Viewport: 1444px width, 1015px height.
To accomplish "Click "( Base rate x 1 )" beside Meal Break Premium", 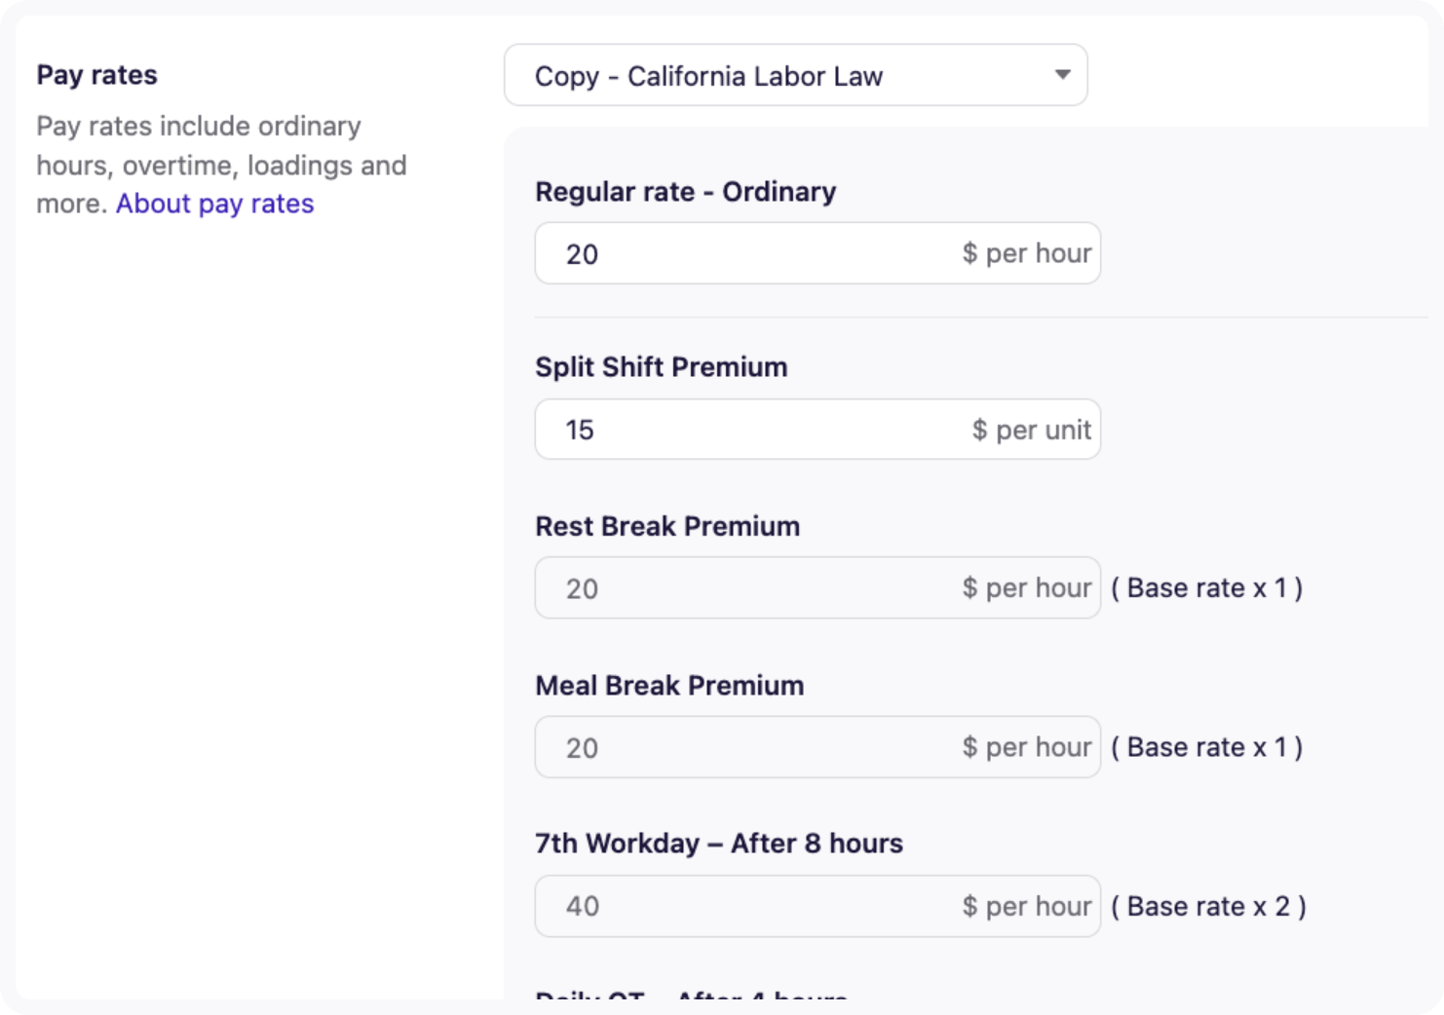I will 1206,747.
